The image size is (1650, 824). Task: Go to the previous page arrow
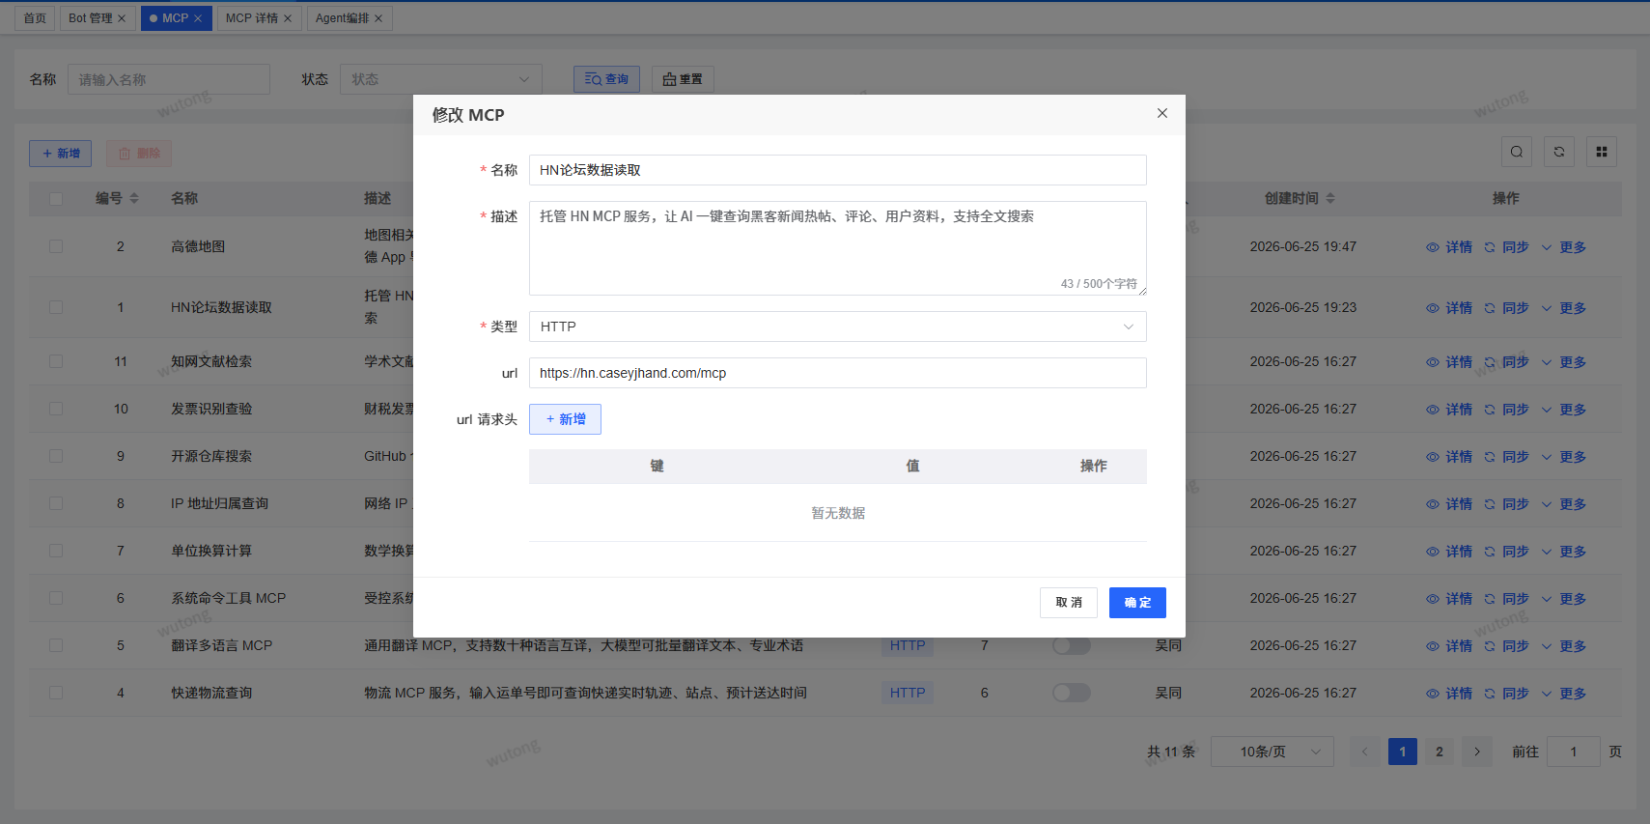(1364, 752)
